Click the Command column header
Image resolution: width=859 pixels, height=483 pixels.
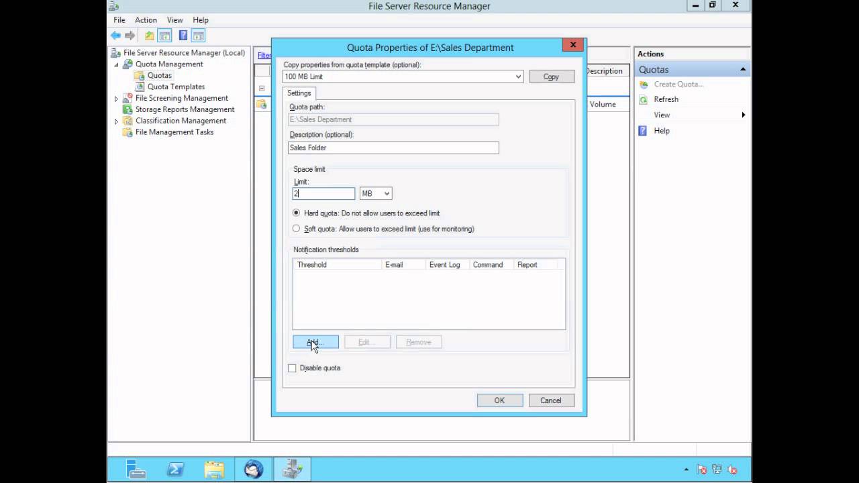[491, 264]
